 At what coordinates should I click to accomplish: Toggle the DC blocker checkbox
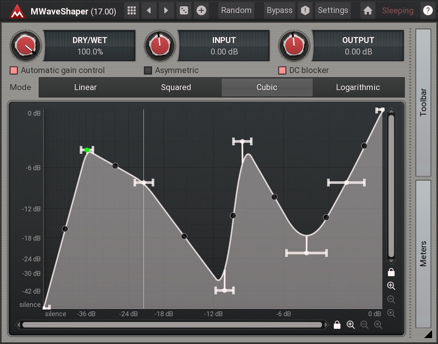tap(282, 70)
